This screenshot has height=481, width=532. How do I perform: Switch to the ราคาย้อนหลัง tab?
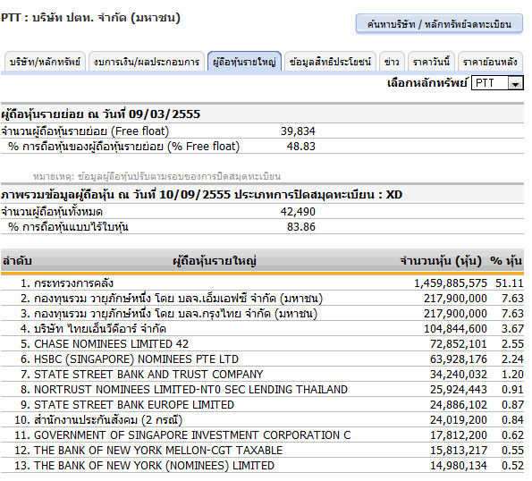click(x=490, y=62)
